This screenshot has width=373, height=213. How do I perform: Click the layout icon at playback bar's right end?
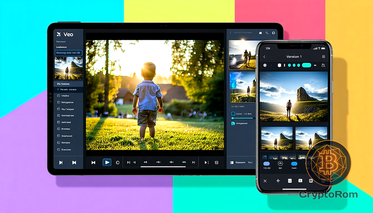[216, 162]
